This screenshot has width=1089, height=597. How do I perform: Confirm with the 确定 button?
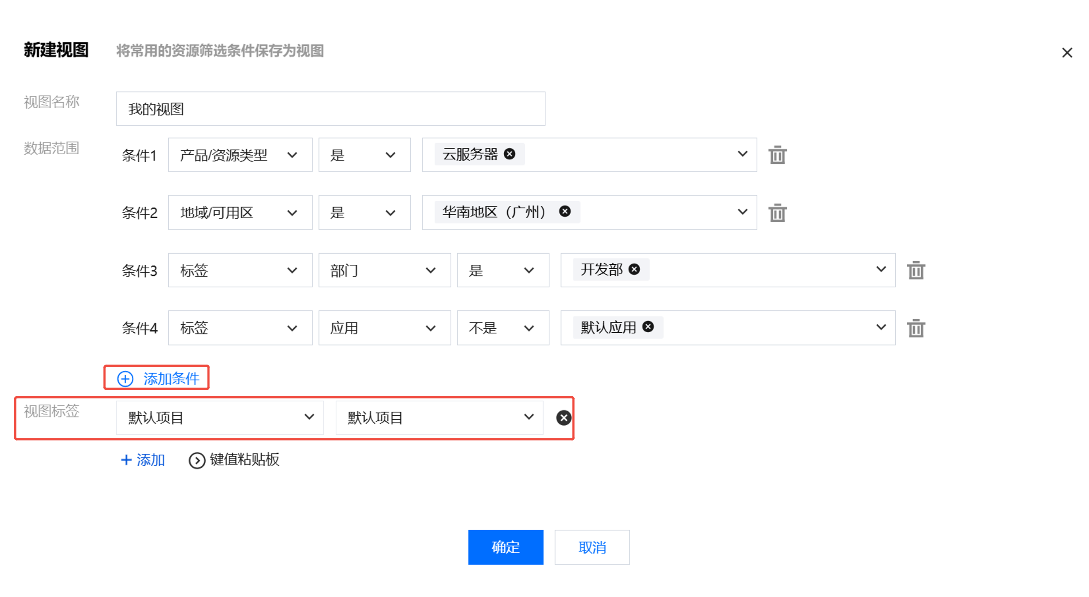[x=505, y=547]
